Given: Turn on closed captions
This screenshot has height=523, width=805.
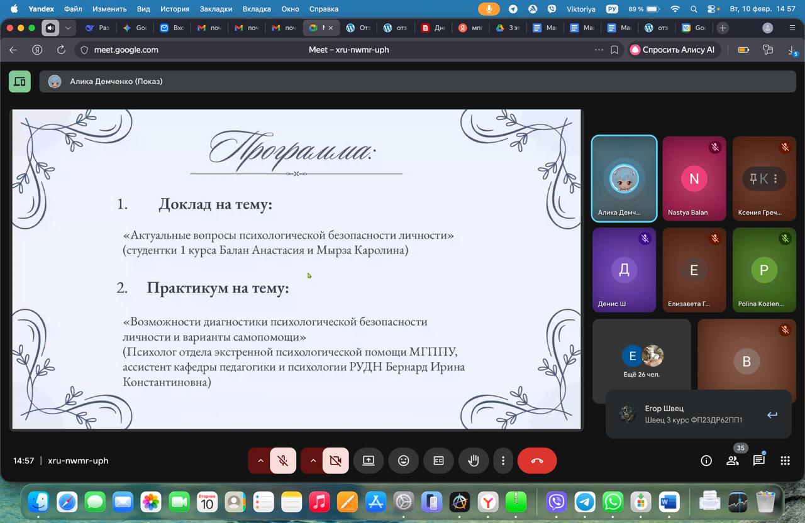Looking at the screenshot, I should (x=438, y=461).
